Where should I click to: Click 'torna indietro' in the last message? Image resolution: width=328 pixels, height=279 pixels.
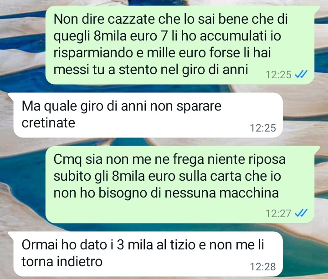[62, 261]
